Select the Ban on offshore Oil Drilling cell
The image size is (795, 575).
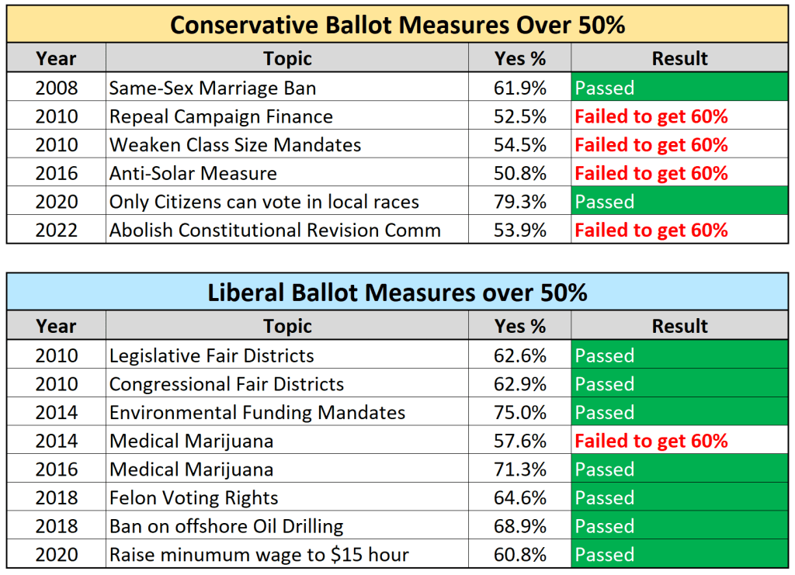tap(286, 526)
